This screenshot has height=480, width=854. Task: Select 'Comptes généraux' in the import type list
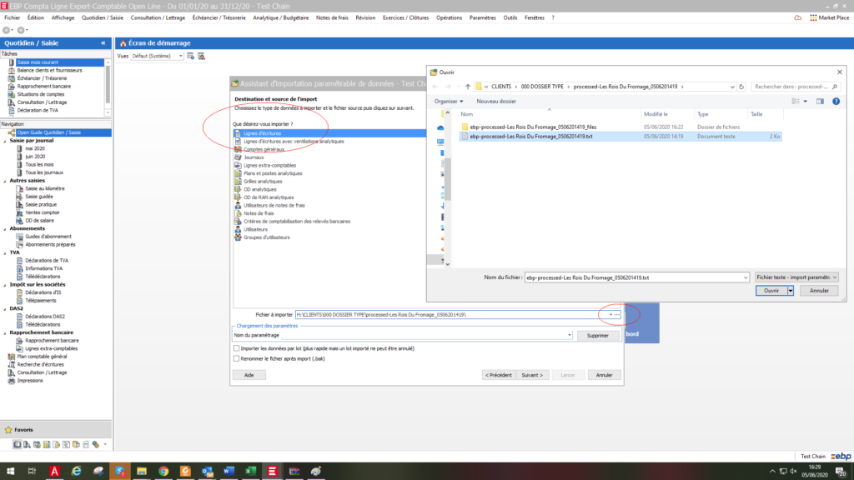(264, 149)
